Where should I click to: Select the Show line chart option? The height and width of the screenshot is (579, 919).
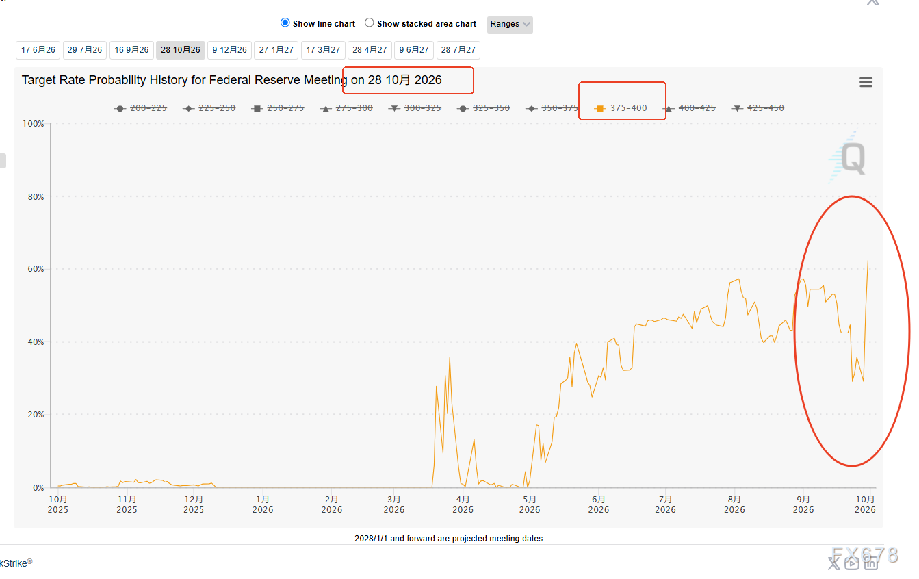[x=285, y=23]
